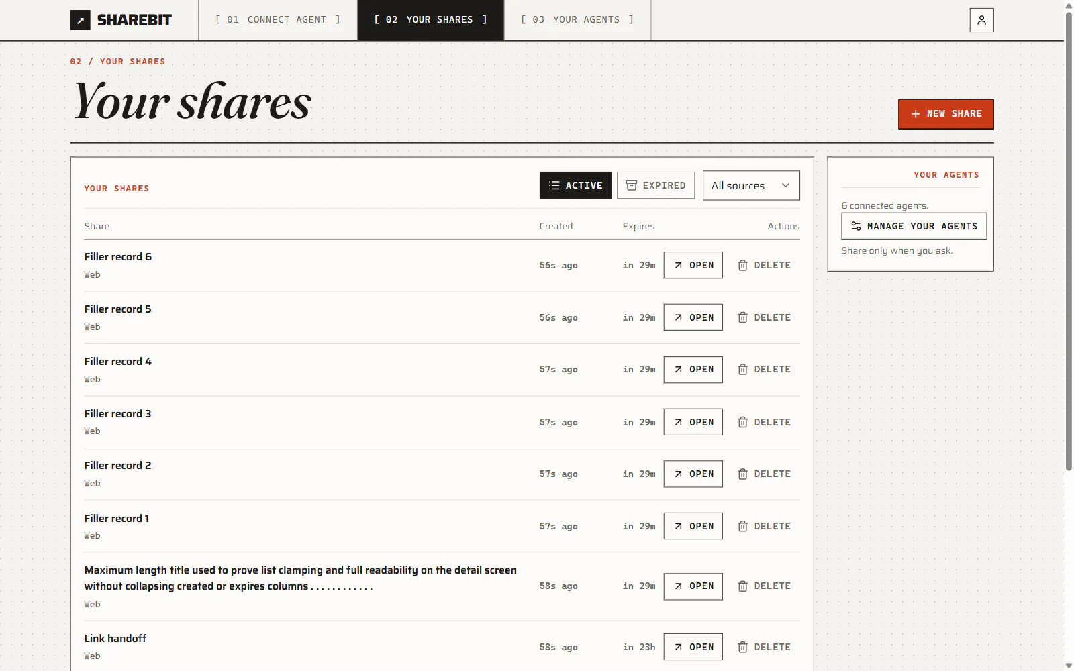The height and width of the screenshot is (671, 1074).
Task: Click 'in 23h' expiry of Link handoff
Action: click(639, 647)
